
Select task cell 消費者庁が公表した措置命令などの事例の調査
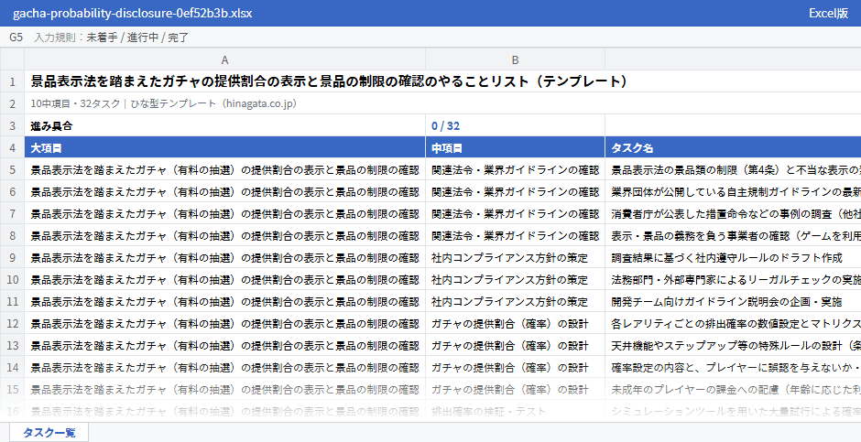tap(733, 214)
